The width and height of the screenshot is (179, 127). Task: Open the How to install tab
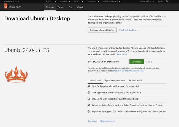136,80
